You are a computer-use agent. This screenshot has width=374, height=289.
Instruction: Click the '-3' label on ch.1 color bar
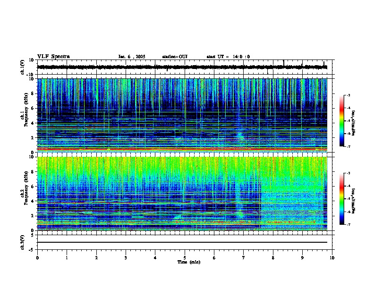coord(348,95)
